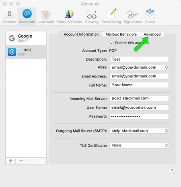This screenshot has height=187, width=181.
Task: Open Composing preferences pencil icon
Action: coord(111,16)
